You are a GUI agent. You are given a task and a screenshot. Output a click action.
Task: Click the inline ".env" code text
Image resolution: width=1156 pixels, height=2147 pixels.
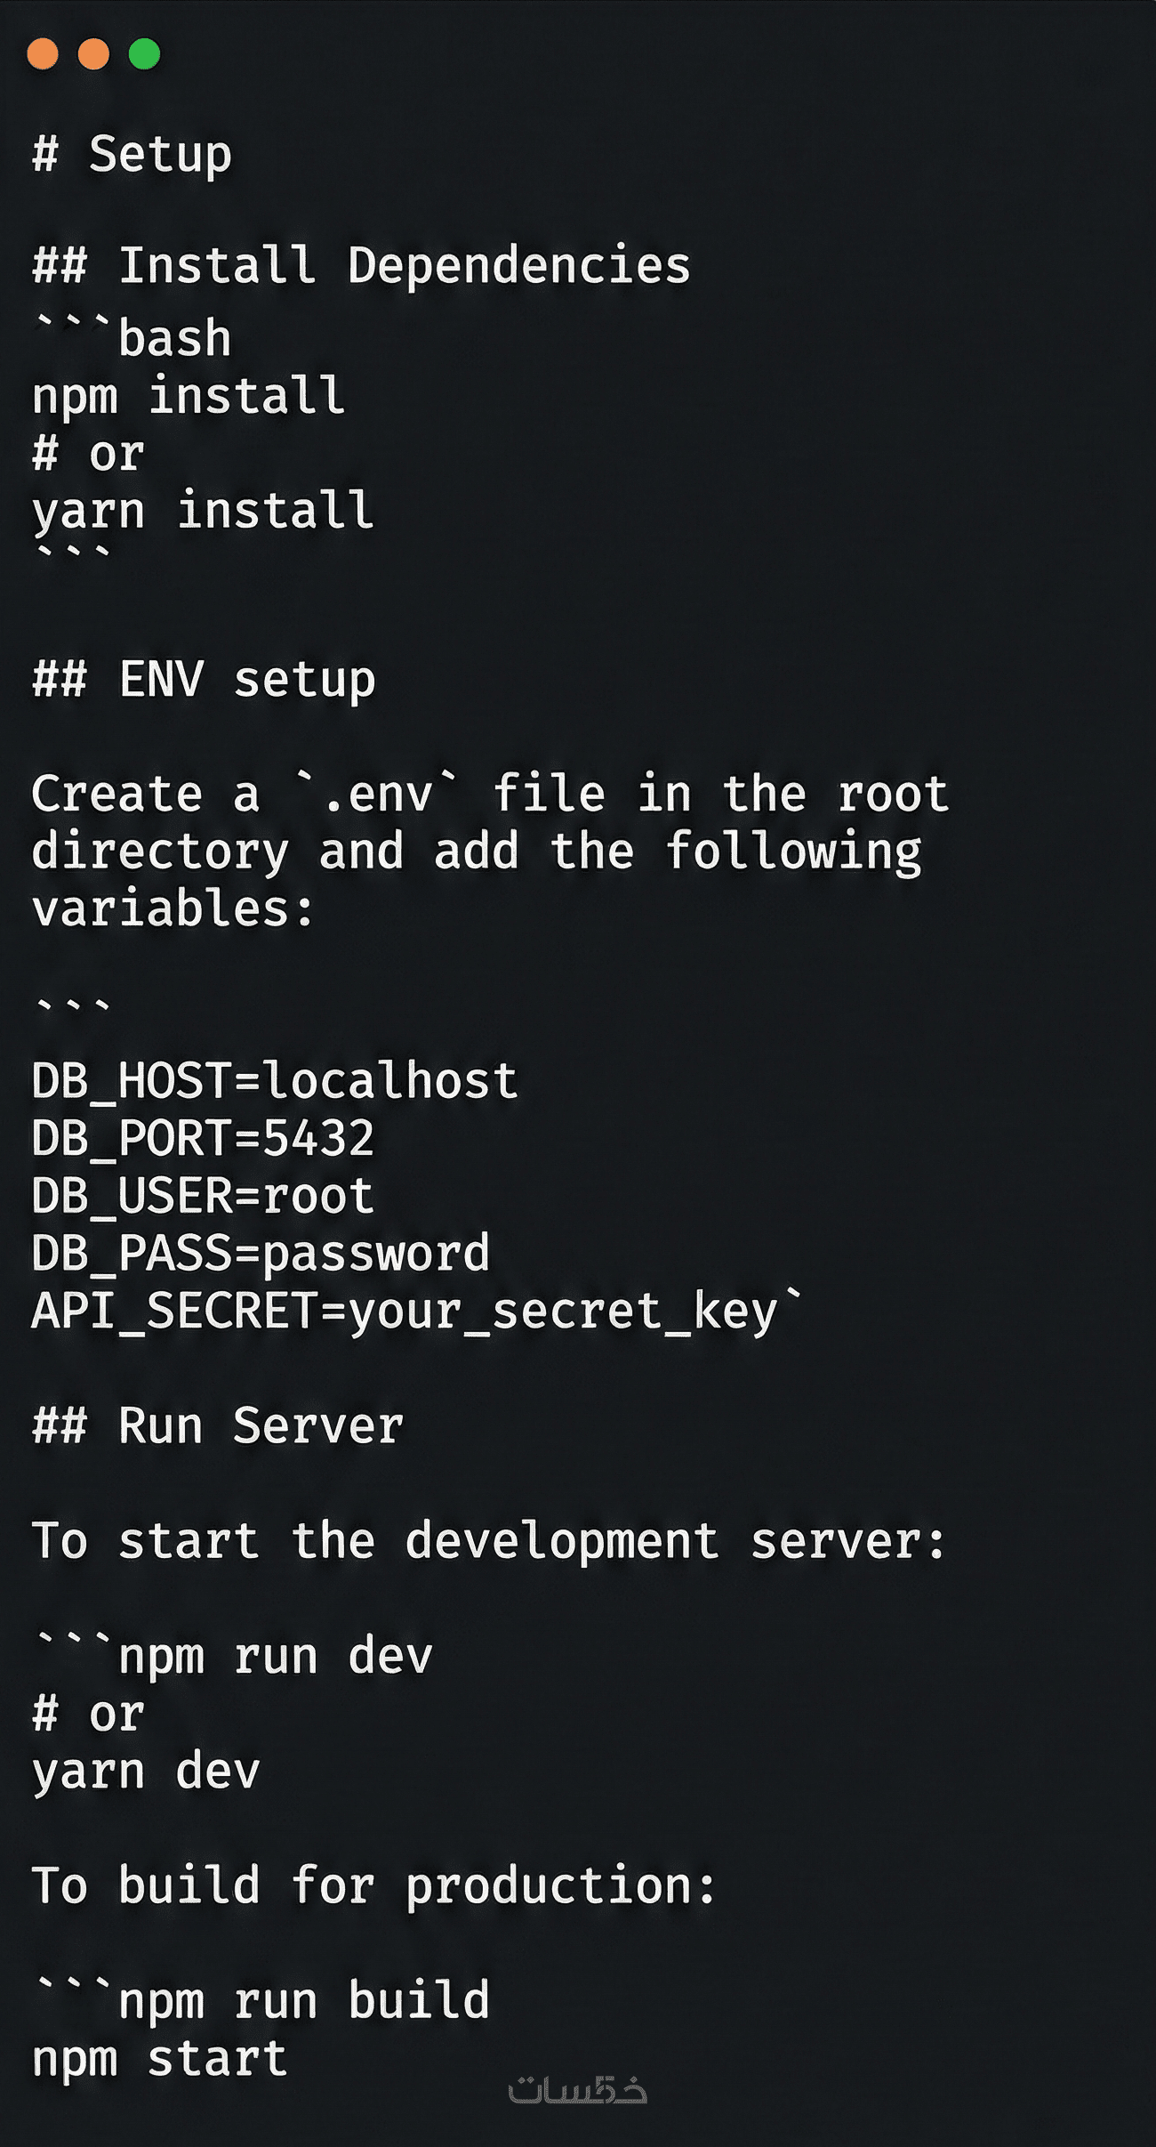[x=378, y=794]
